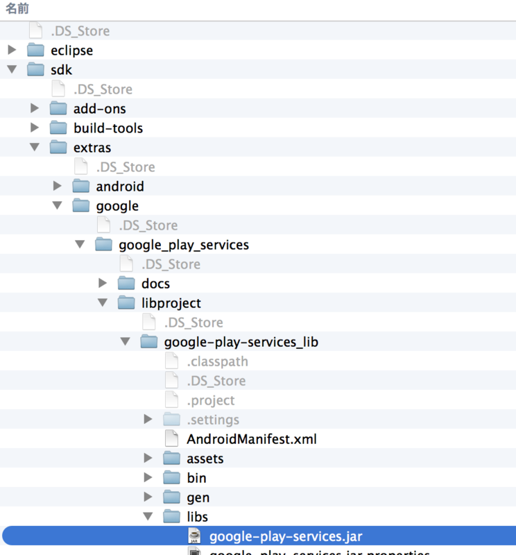
Task: Click the gen folder icon
Action: (x=171, y=497)
